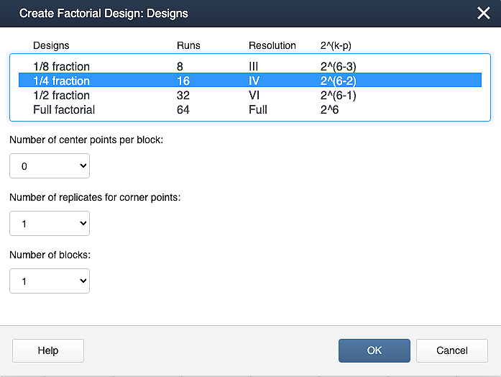501x377 pixels.
Task: Click the Resolution column header
Action: point(272,45)
